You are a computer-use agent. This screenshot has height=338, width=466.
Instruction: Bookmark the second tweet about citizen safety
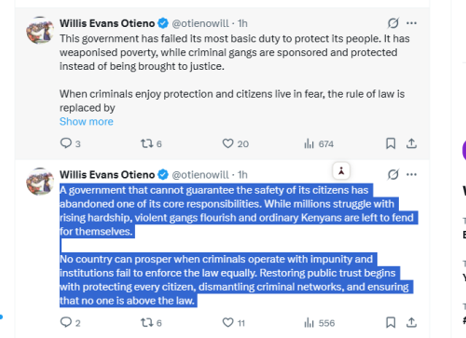pos(391,322)
